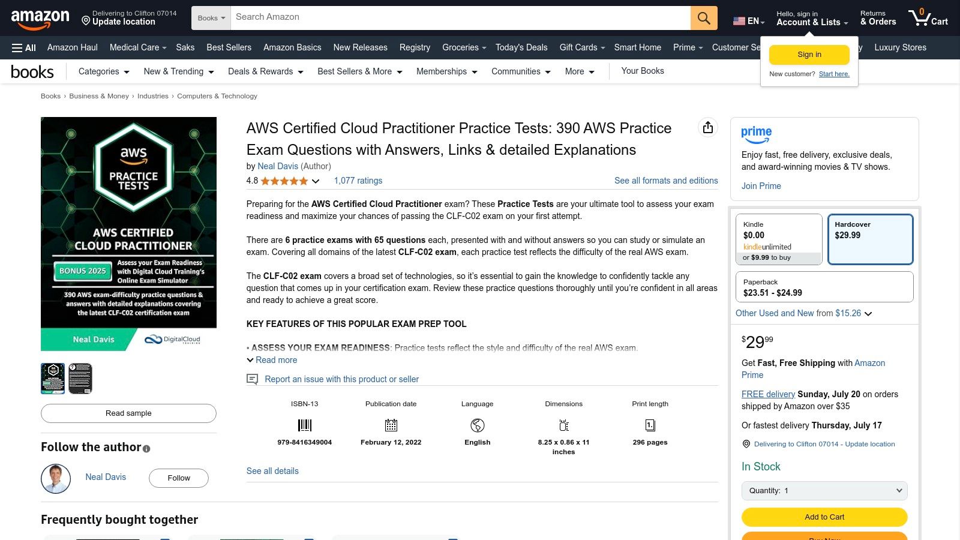
Task: Switch to the Best Sellers section
Action: [x=229, y=47]
